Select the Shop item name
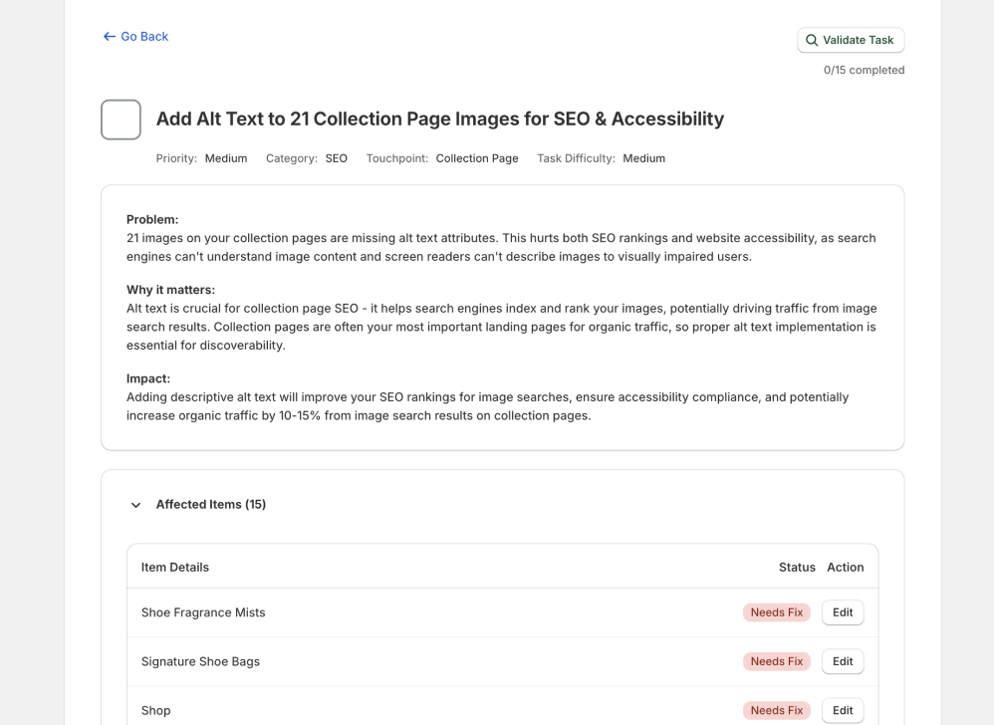994x725 pixels. [x=156, y=710]
